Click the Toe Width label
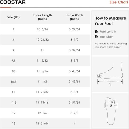Image resolution: width=129 pixels, height=129 pixels. click(107, 37)
